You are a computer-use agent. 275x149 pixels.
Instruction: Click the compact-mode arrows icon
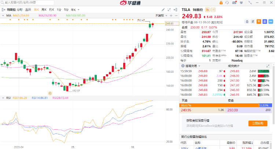tap(250, 3)
